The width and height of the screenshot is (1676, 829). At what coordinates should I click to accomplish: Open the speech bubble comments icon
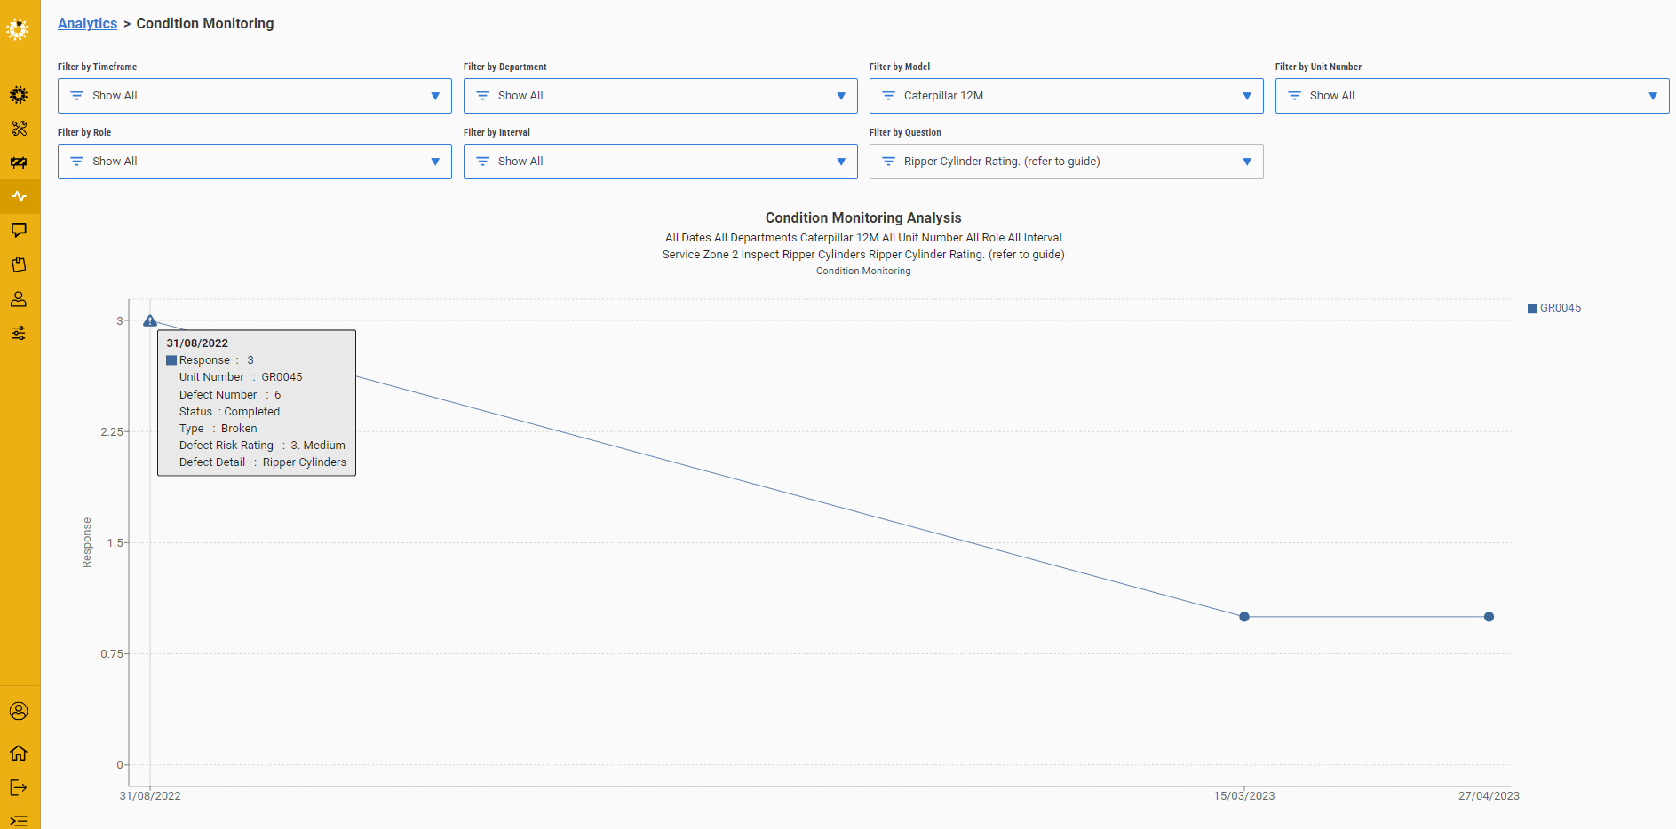pos(19,230)
